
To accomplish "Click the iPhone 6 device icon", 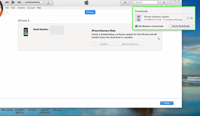I will click(26, 32).
